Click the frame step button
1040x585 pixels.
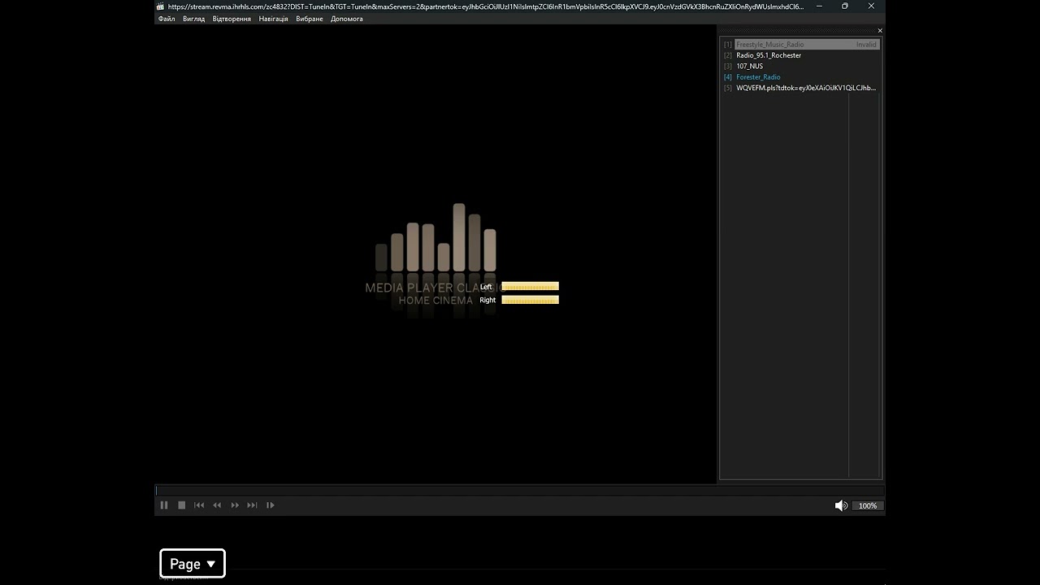click(x=271, y=505)
